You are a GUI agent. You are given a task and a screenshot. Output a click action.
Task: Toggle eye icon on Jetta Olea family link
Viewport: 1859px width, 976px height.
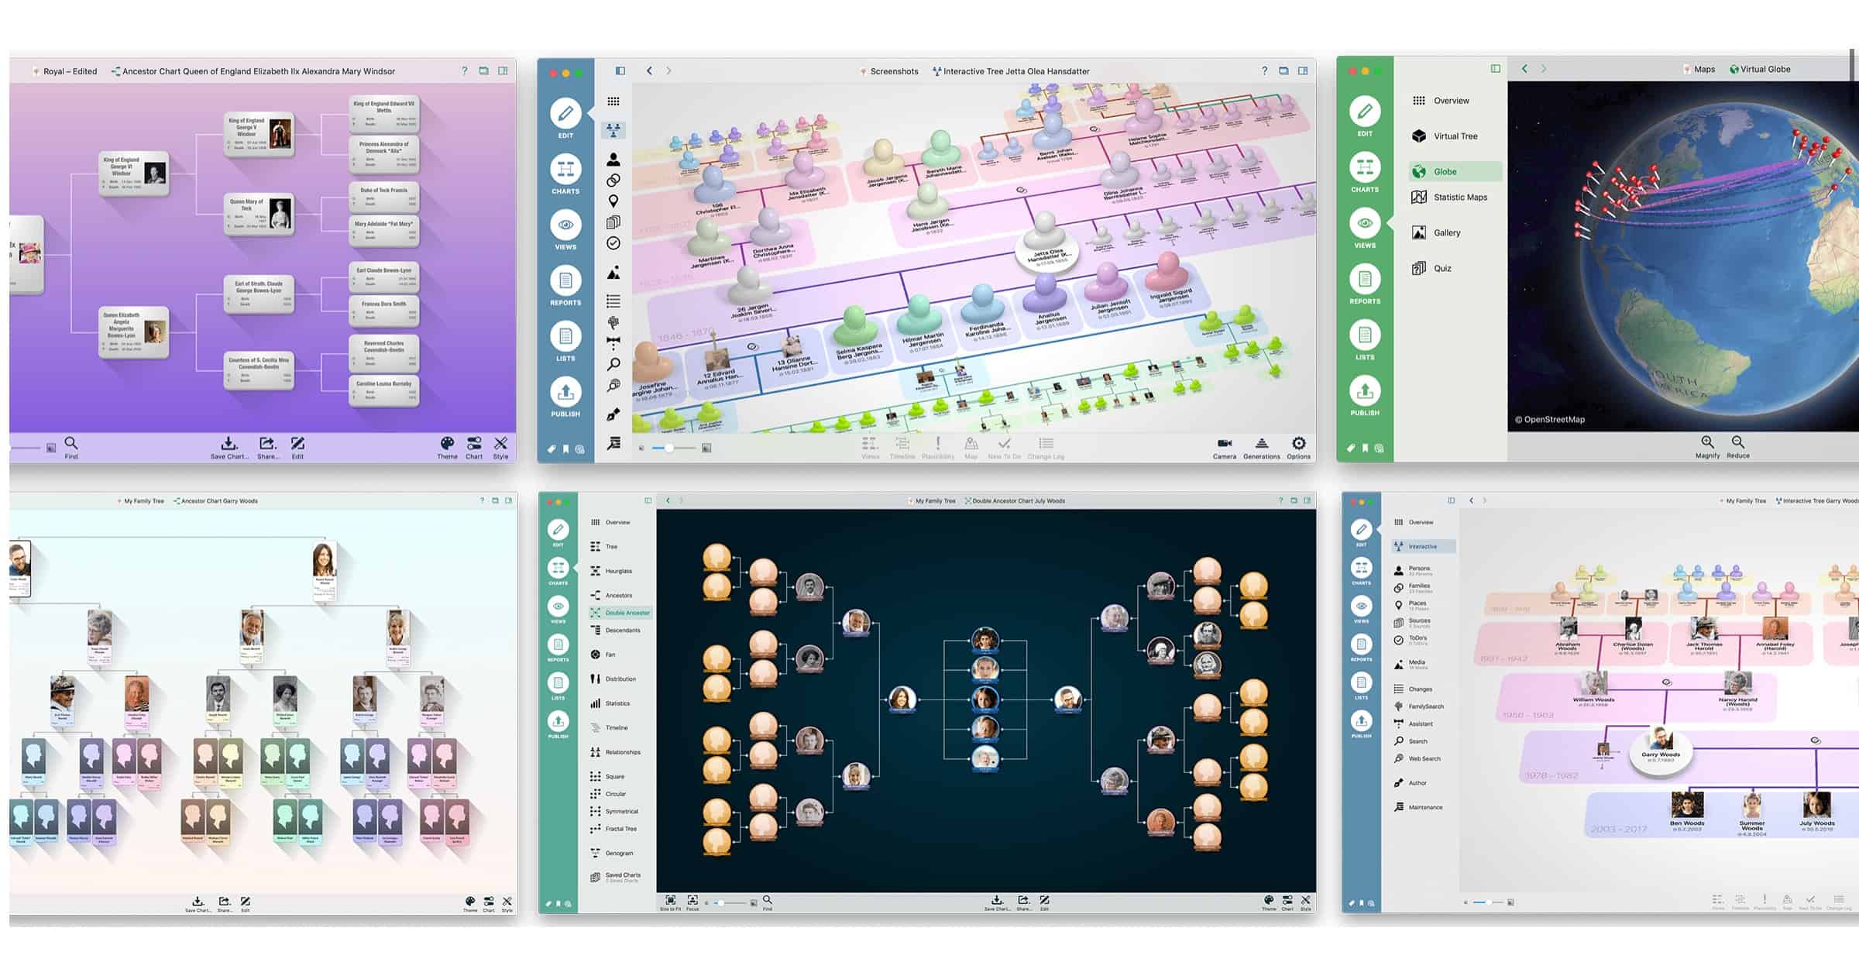pyautogui.click(x=1021, y=190)
